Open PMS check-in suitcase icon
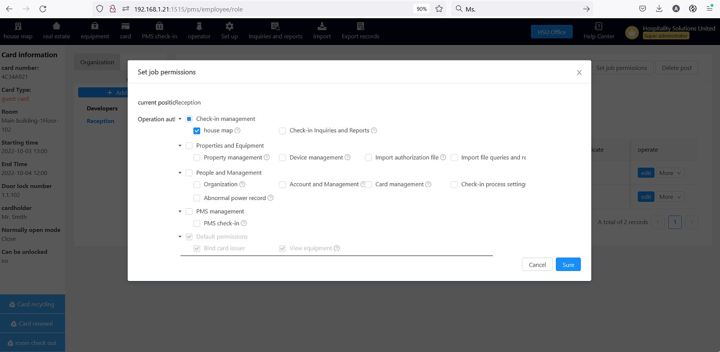720x352 pixels. pyautogui.click(x=159, y=26)
